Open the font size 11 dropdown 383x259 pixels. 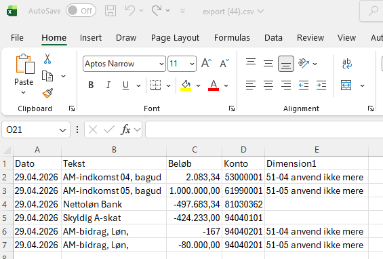click(192, 64)
